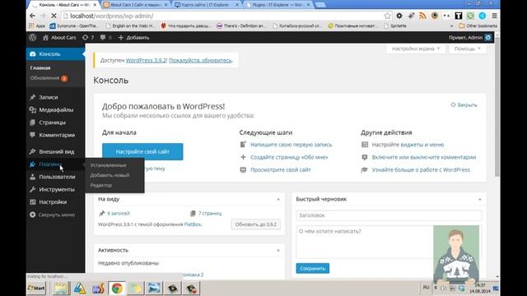Open Обновления submenu item
The image size is (527, 296).
point(49,78)
